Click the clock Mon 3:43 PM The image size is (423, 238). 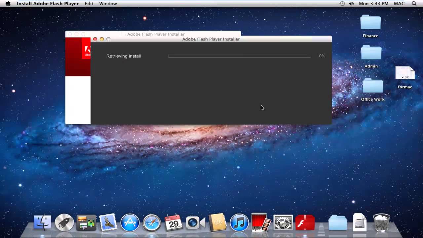pos(374,4)
